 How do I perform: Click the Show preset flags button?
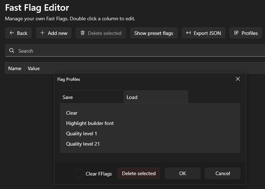154,33
